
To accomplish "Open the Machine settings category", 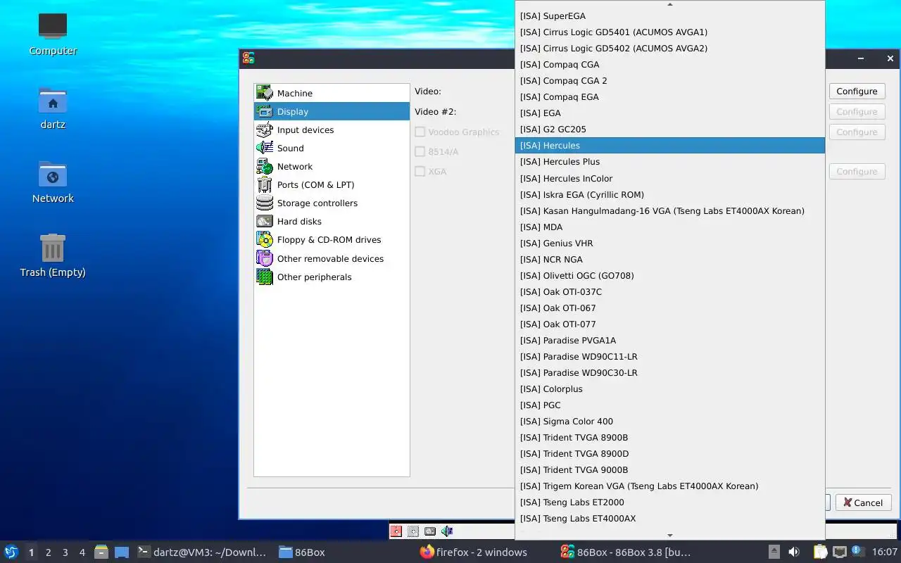I will click(x=332, y=93).
